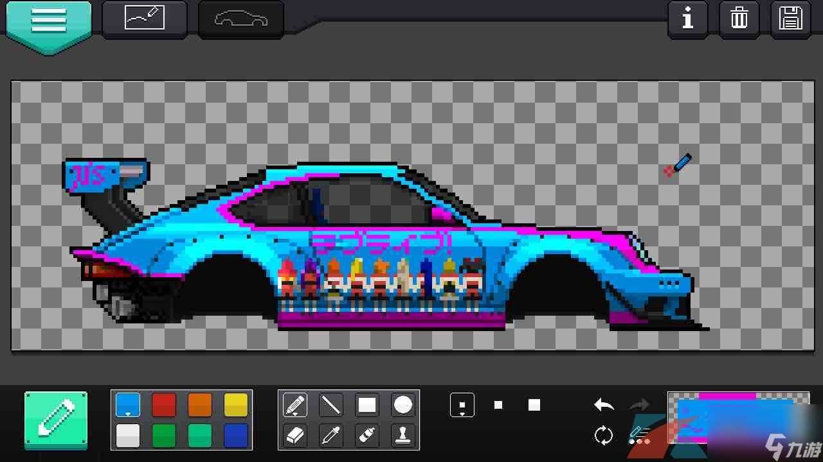This screenshot has height=462, width=823.
Task: Click the trash can delete icon
Action: point(739,19)
